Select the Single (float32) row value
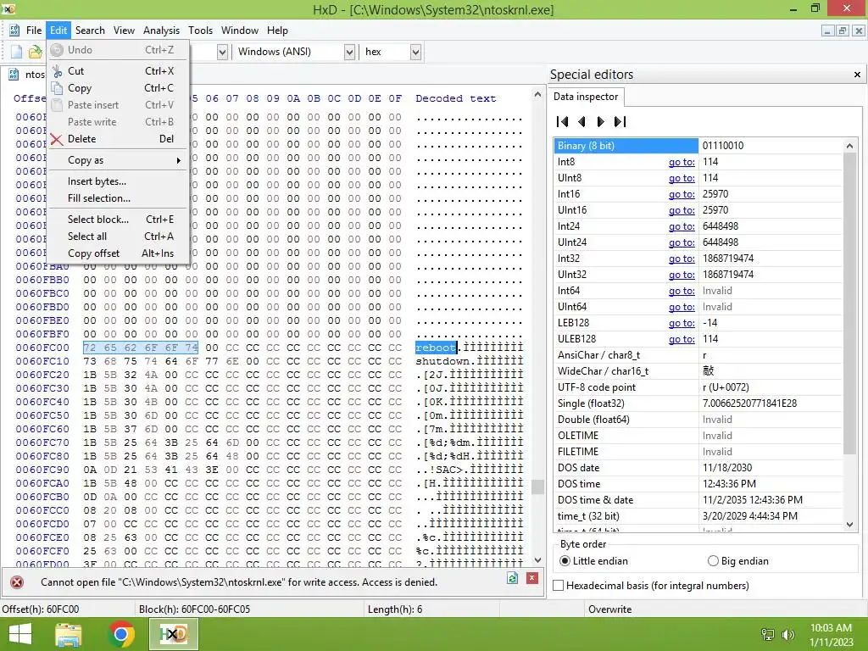 749,403
